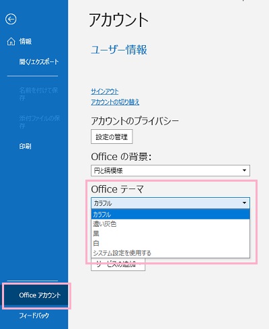Click the アカウントのプライバシー label
This screenshot has width=269, height=329.
[x=134, y=121]
